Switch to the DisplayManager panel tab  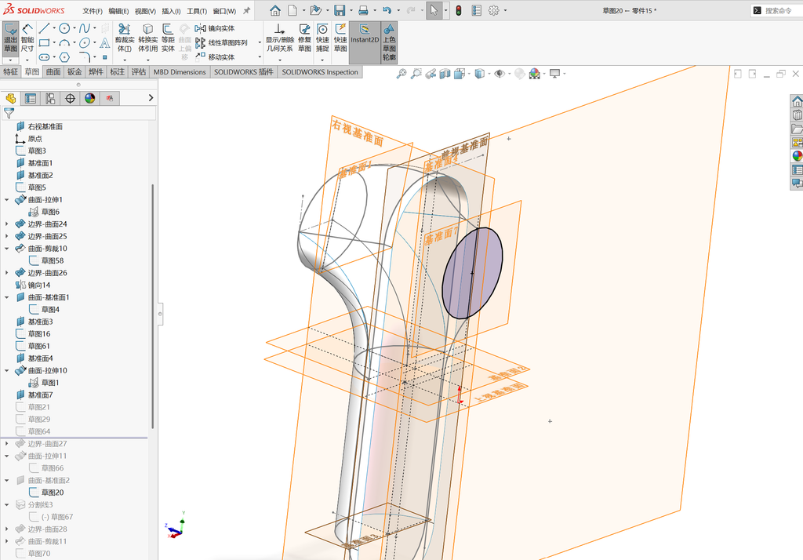(x=90, y=98)
